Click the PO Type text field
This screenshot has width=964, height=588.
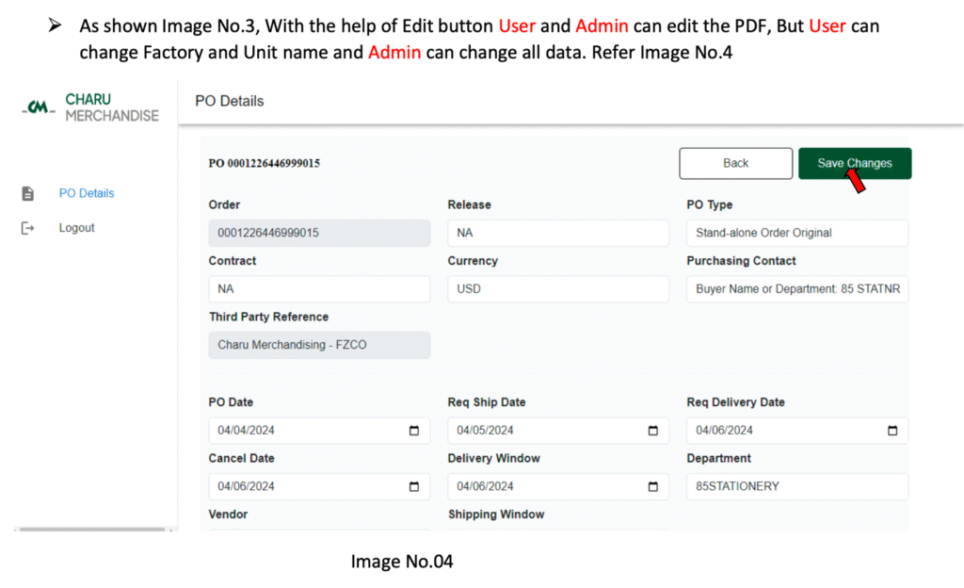(796, 233)
